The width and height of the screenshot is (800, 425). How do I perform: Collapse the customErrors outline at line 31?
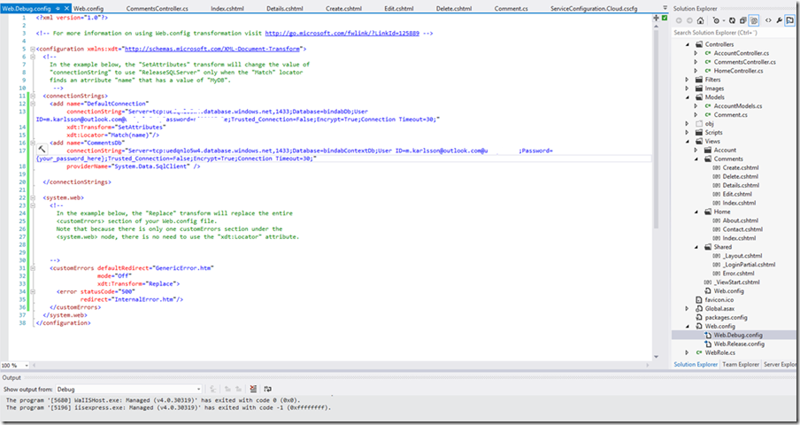[x=33, y=268]
